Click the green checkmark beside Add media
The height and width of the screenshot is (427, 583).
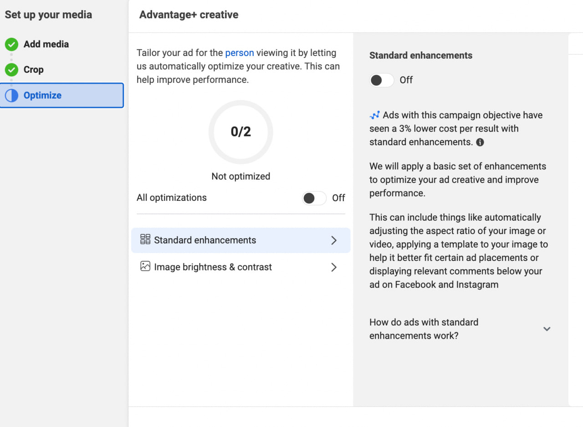pos(11,45)
